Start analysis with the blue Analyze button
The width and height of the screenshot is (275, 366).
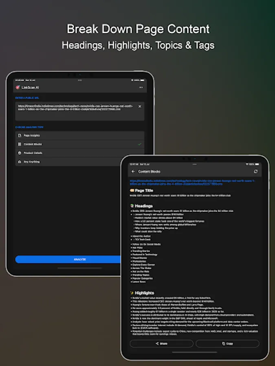coord(68,259)
